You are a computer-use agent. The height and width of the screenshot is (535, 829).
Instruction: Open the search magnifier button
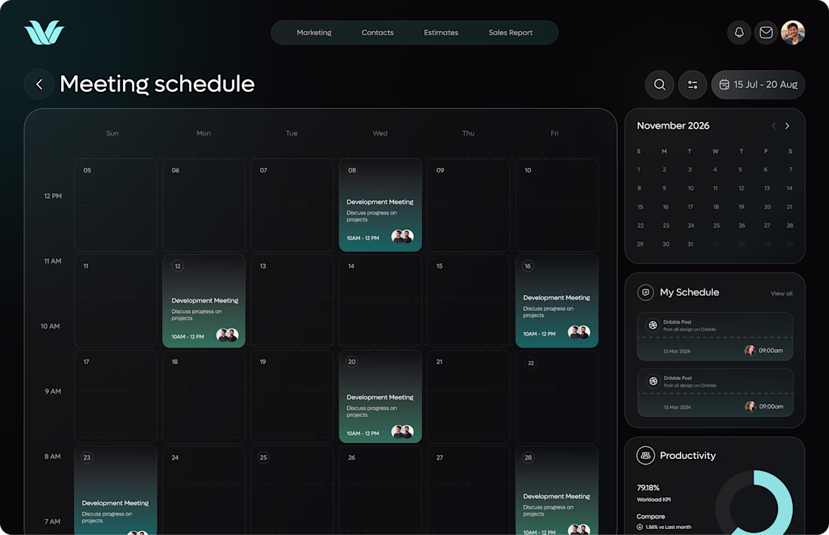point(659,84)
